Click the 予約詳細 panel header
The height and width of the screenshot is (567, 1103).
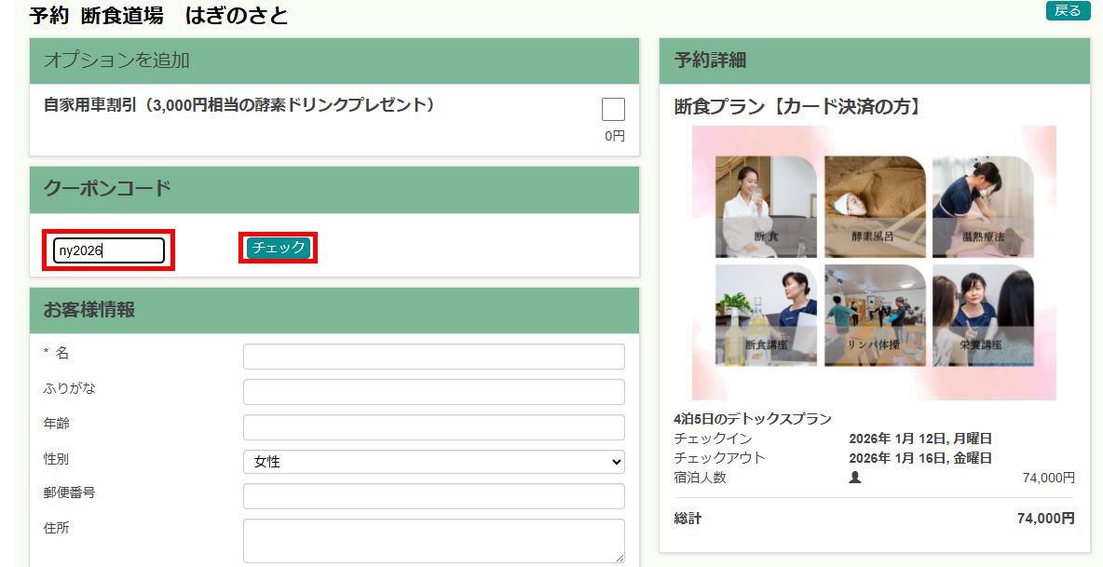click(874, 61)
